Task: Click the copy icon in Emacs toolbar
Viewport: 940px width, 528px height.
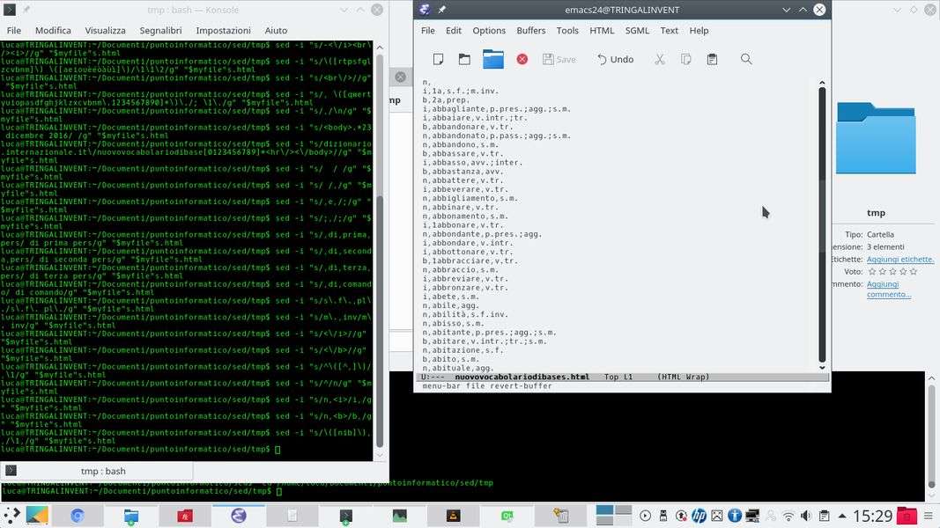Action: pyautogui.click(x=685, y=59)
